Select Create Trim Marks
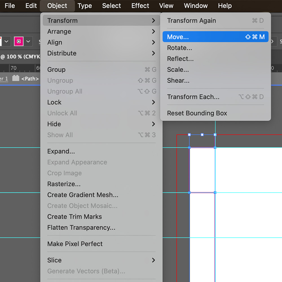Screen dimensions: 282x282 [101, 217]
